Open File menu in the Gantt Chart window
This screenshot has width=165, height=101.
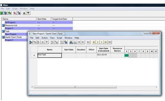[32, 38]
